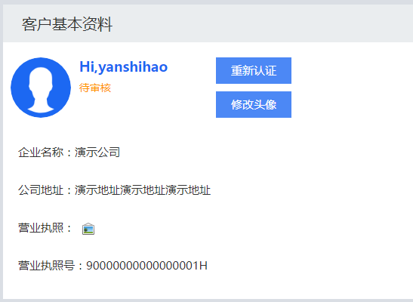The image size is (413, 302).
Task: Click the 演示公司 company name value
Action: pos(97,153)
